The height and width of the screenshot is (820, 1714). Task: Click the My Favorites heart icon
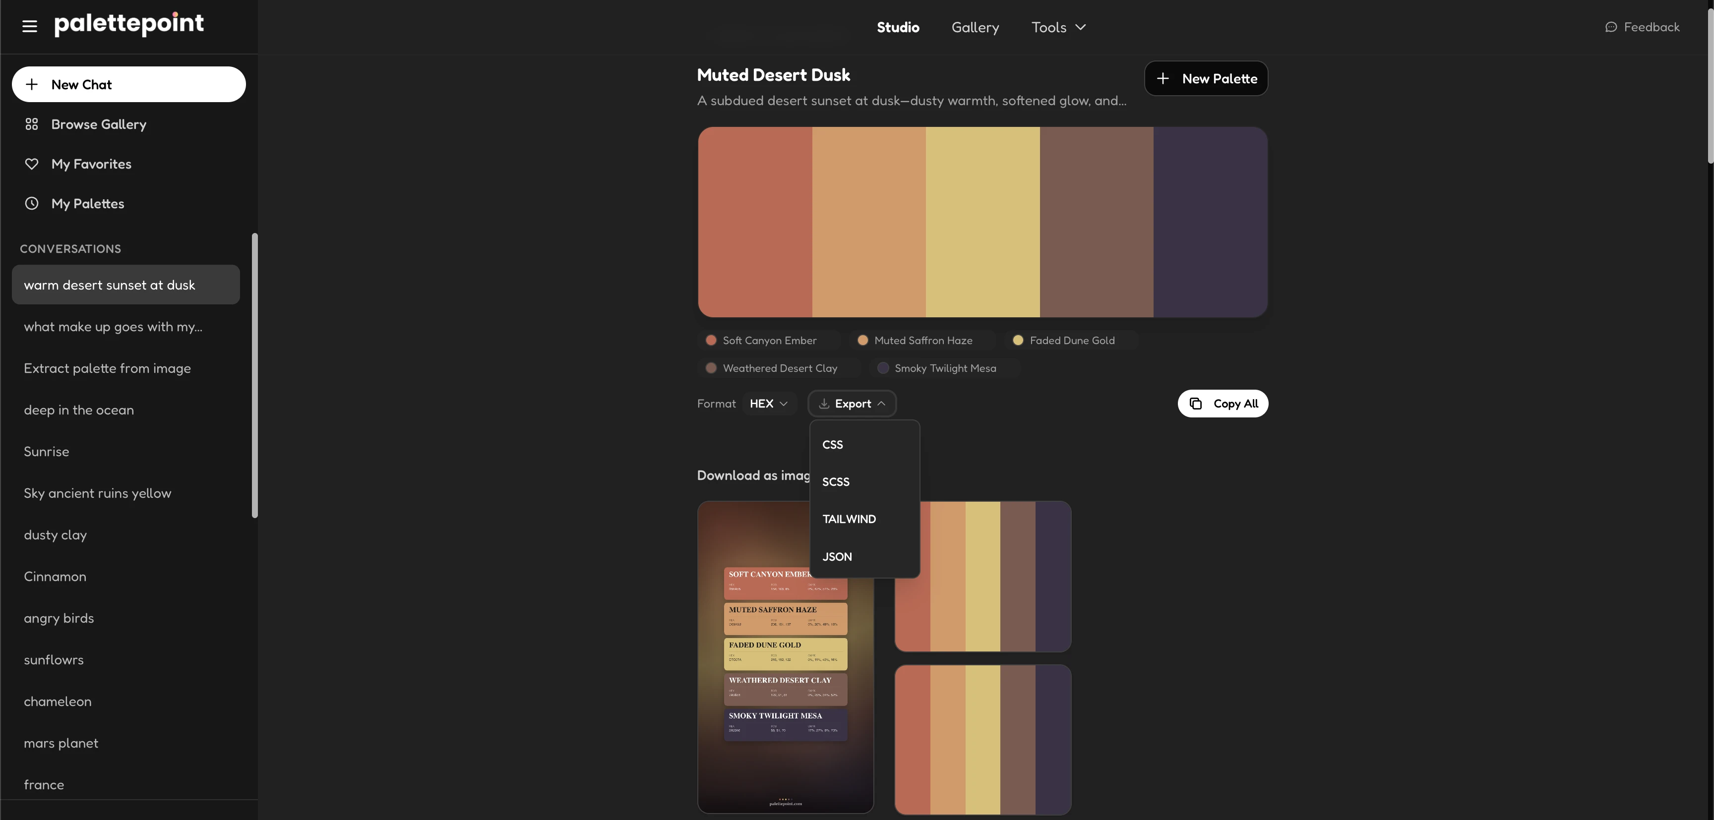[x=31, y=164]
